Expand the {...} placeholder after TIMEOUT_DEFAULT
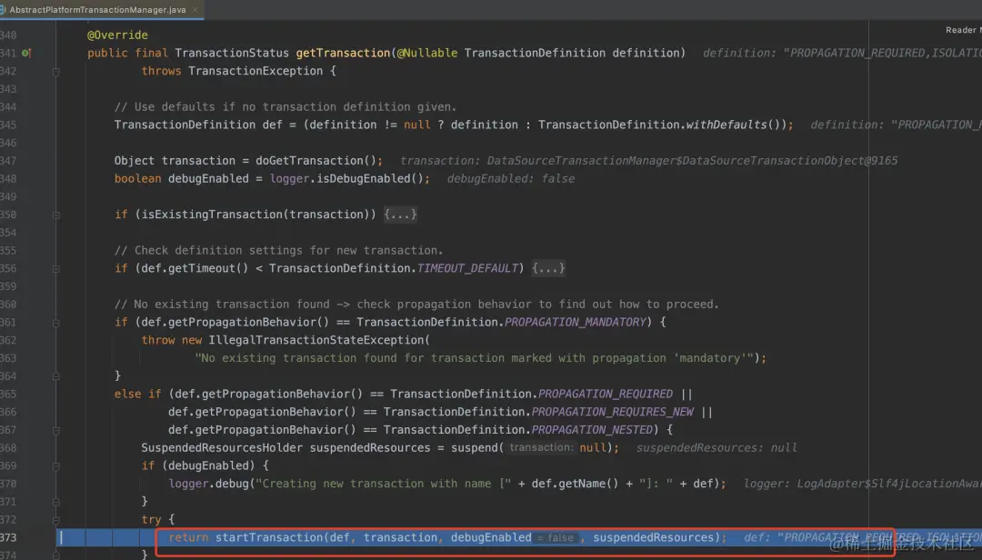The image size is (982, 560). [x=548, y=268]
